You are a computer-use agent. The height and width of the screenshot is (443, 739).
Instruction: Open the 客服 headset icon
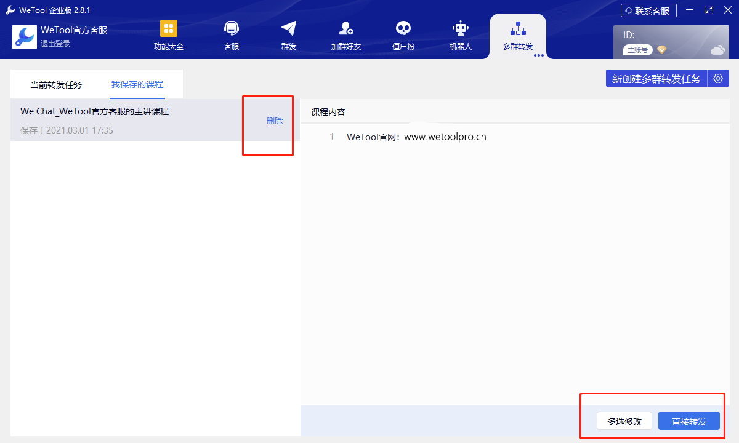pos(232,28)
